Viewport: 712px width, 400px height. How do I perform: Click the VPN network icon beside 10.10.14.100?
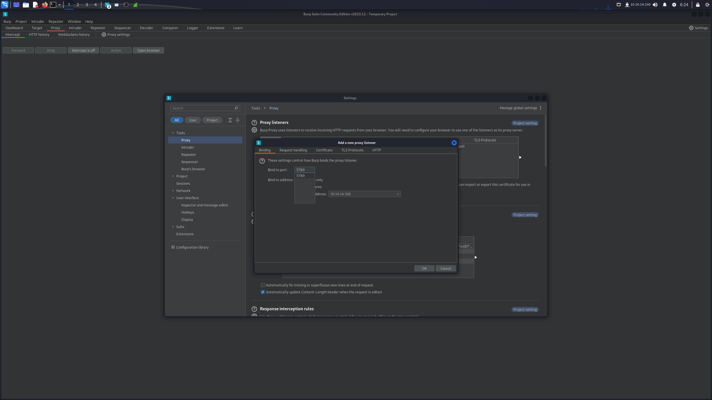click(x=627, y=5)
